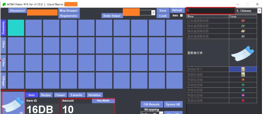
Task: Open the Critter side tab
Action: coord(4,62)
